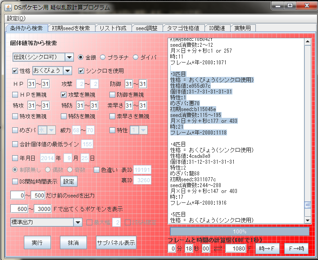318x260 pixels.
Task: Expand the 標準出力 dropdown
Action: coord(77,222)
